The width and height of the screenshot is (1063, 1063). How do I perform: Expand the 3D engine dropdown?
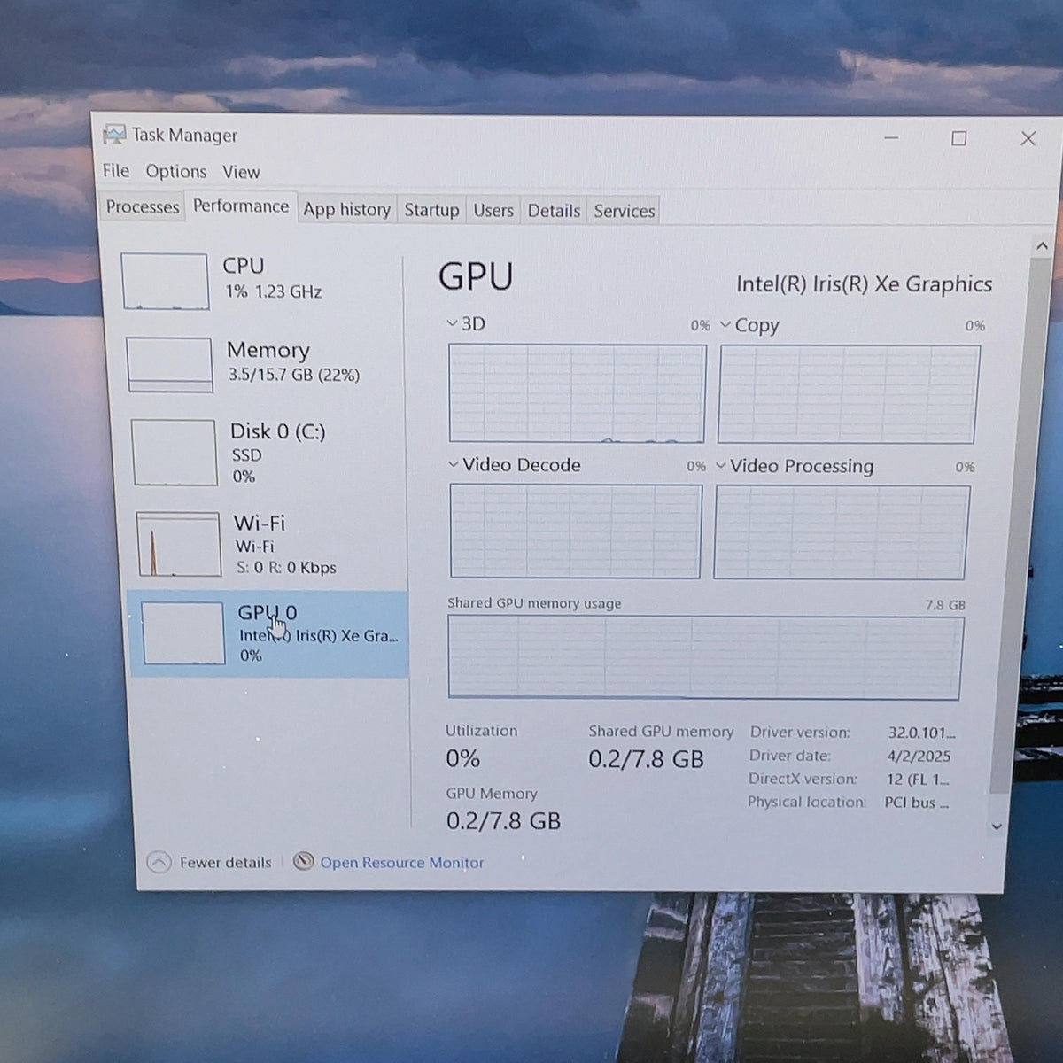453,323
